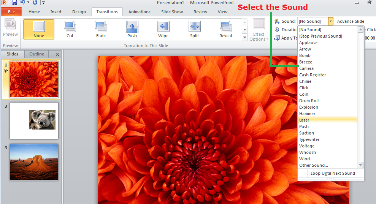Image resolution: width=376 pixels, height=204 pixels.
Task: Select slide 1 flower thumbnail
Action: tap(34, 79)
